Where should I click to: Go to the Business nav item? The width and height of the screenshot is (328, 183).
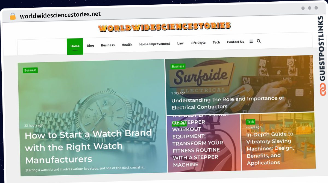(x=108, y=45)
